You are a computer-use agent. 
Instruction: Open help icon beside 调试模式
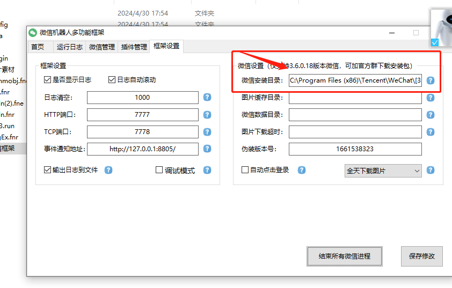coord(207,170)
